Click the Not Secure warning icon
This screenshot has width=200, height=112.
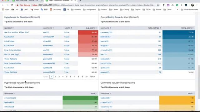17,5
